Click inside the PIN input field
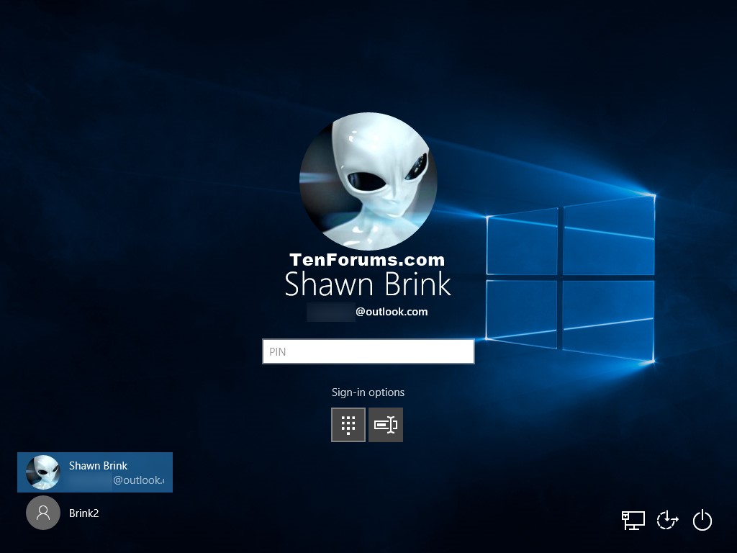This screenshot has width=737, height=553. [x=368, y=351]
